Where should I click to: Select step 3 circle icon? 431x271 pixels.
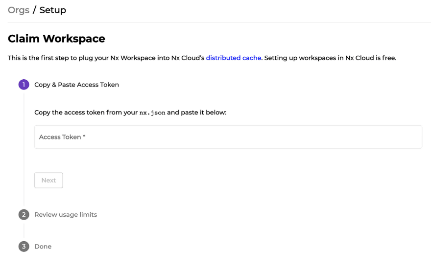click(24, 247)
